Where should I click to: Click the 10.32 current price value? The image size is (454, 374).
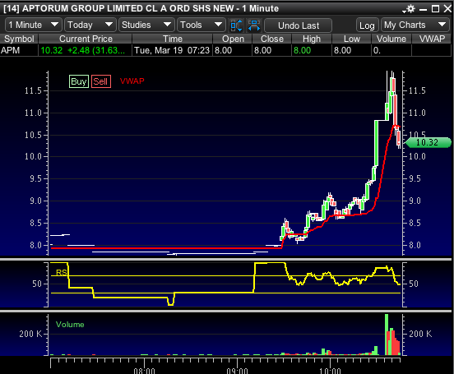click(x=52, y=50)
